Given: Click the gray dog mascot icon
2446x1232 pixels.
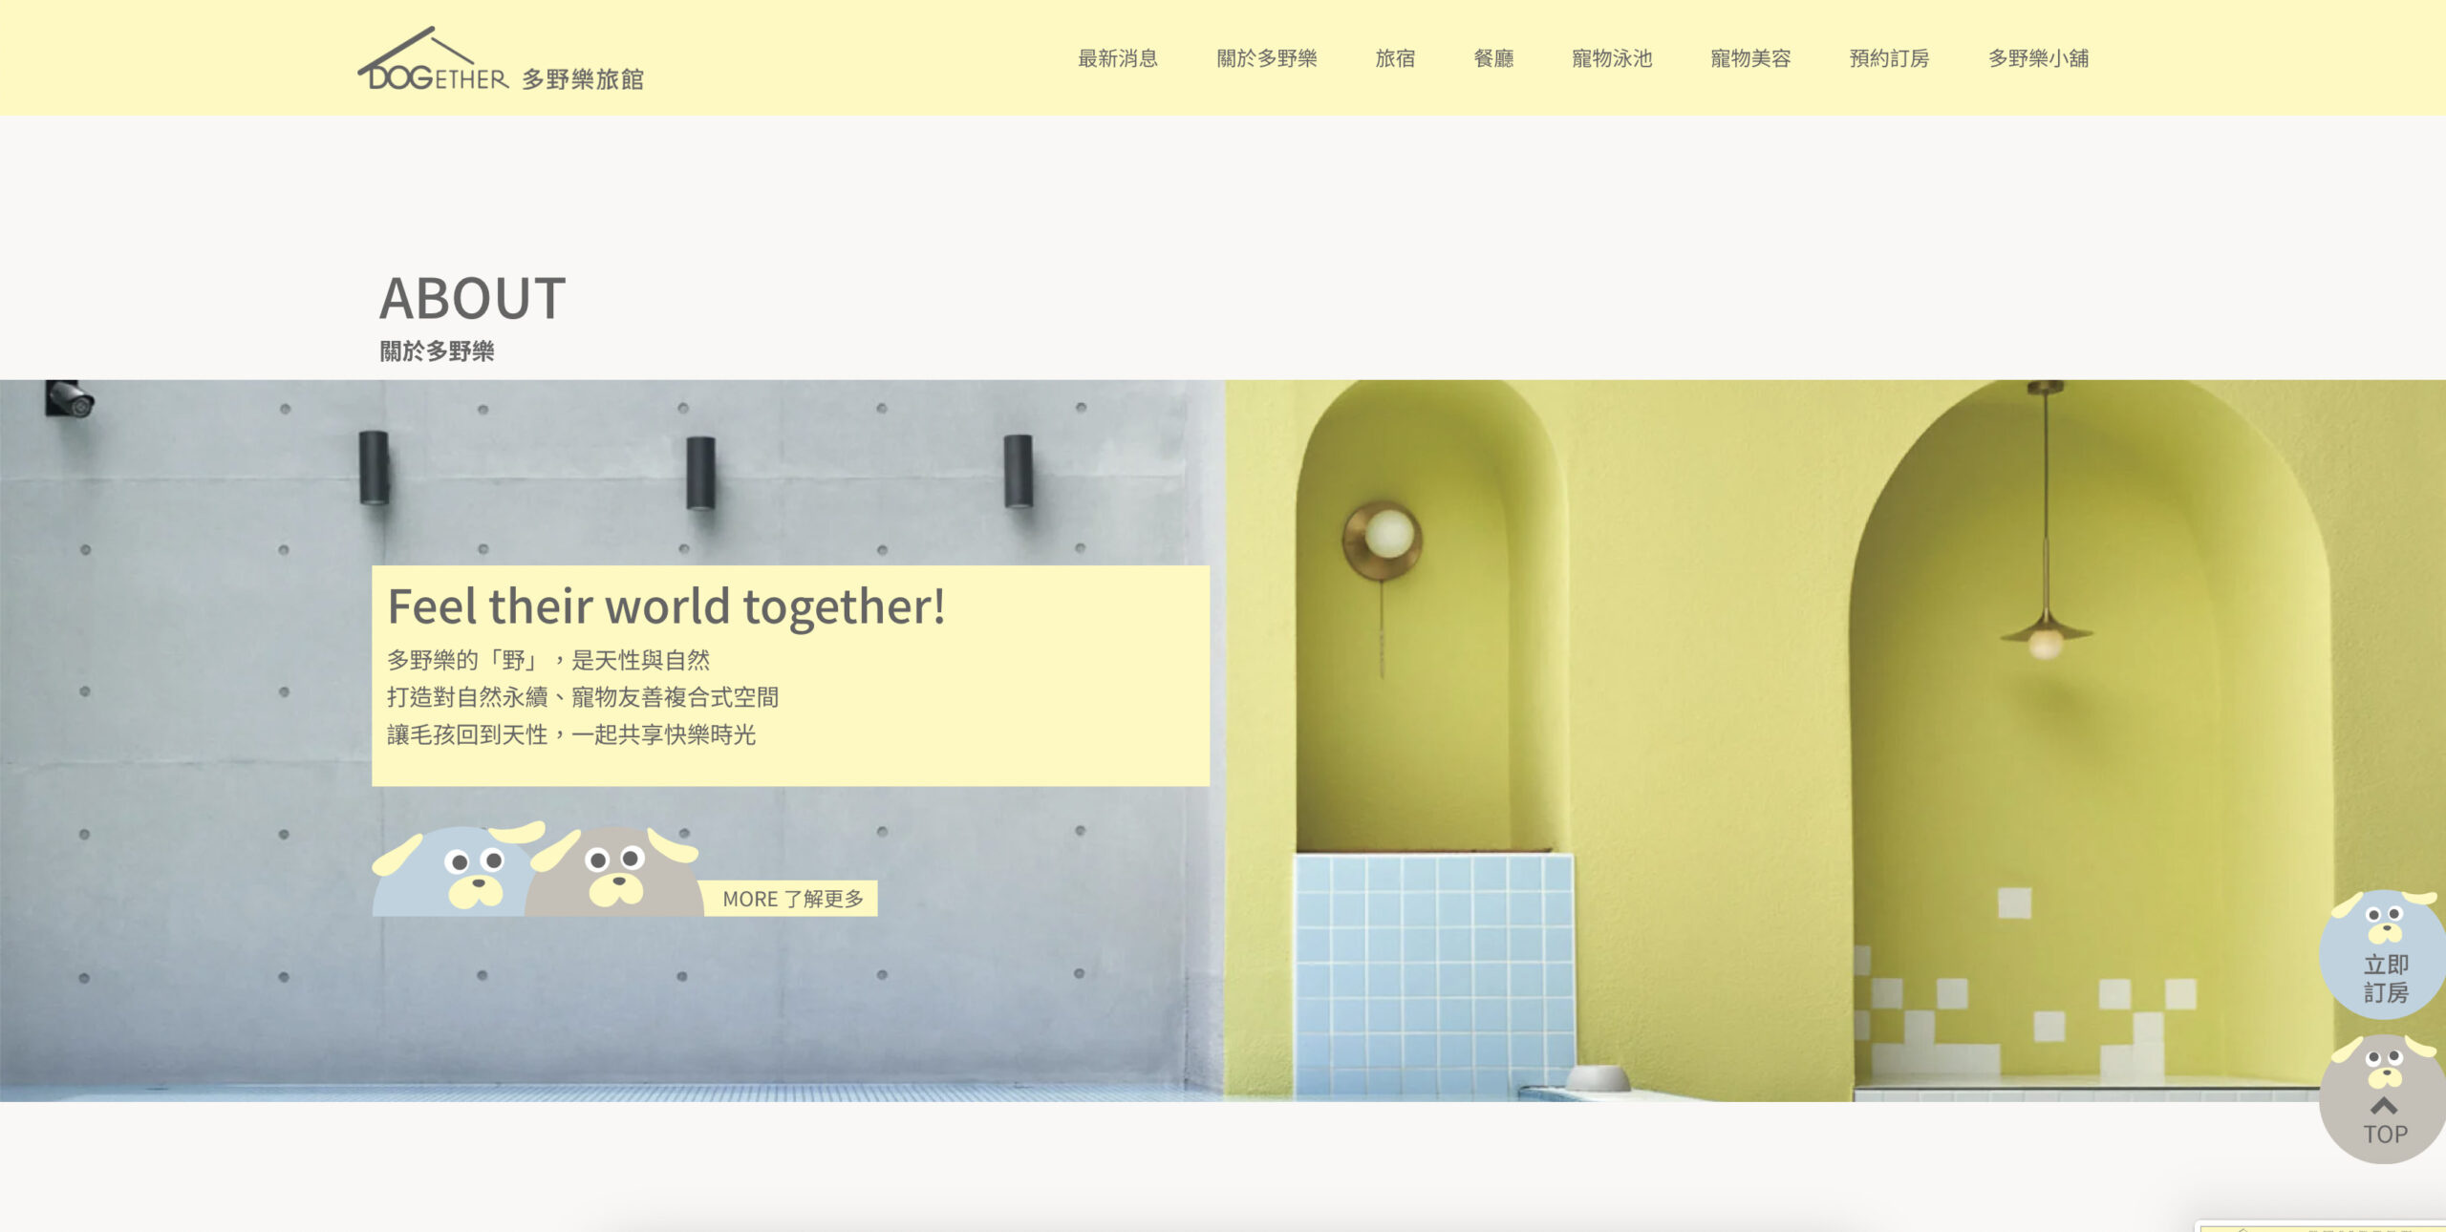Looking at the screenshot, I should [615, 870].
